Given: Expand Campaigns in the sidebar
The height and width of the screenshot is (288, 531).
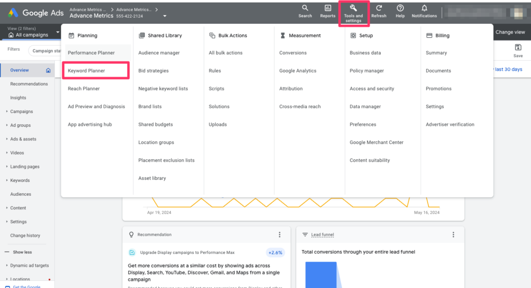Looking at the screenshot, I should (7, 111).
